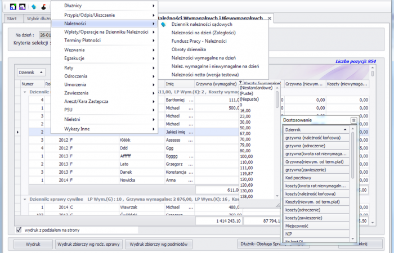The image size is (394, 253).
Task: Click the main grid vertical scrollbar thumb
Action: (373, 74)
